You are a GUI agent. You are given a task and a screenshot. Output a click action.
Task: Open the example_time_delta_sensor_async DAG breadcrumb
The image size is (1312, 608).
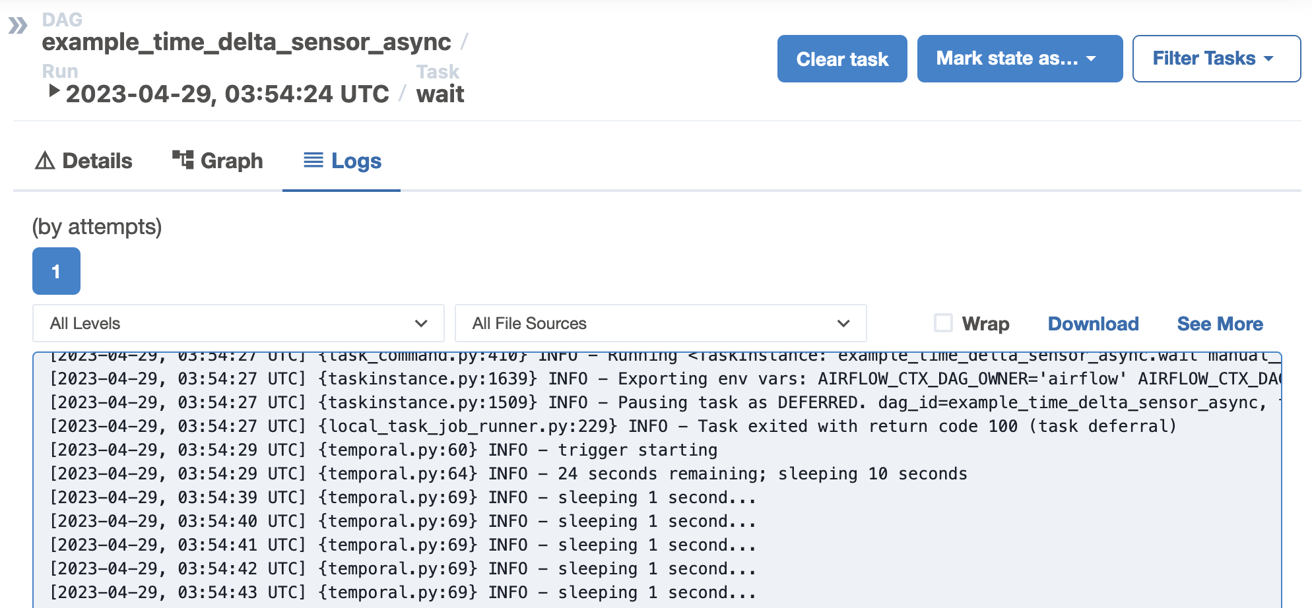(246, 42)
